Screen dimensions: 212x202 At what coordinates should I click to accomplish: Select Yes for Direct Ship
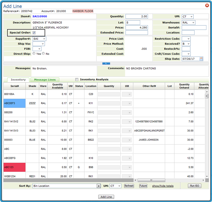(34, 54)
